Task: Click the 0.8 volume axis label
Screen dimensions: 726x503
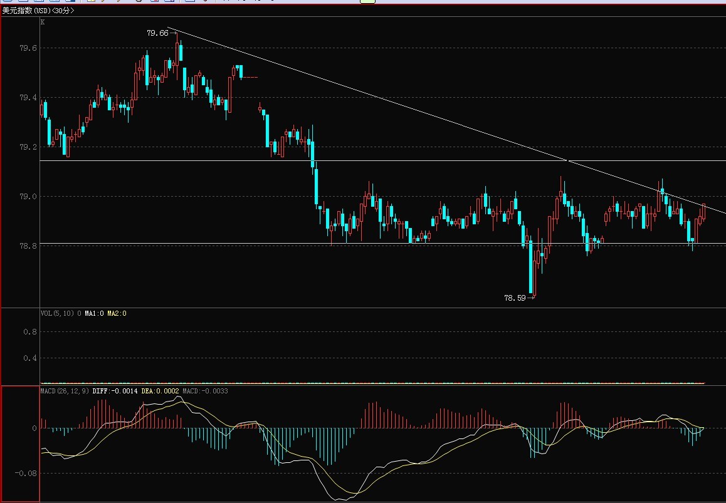Action: (29, 332)
